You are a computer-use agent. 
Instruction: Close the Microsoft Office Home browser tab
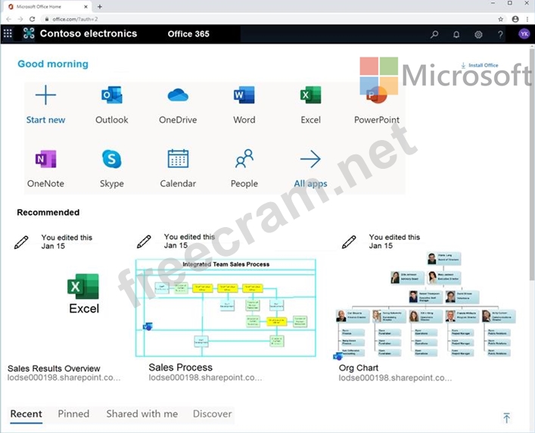coord(86,7)
